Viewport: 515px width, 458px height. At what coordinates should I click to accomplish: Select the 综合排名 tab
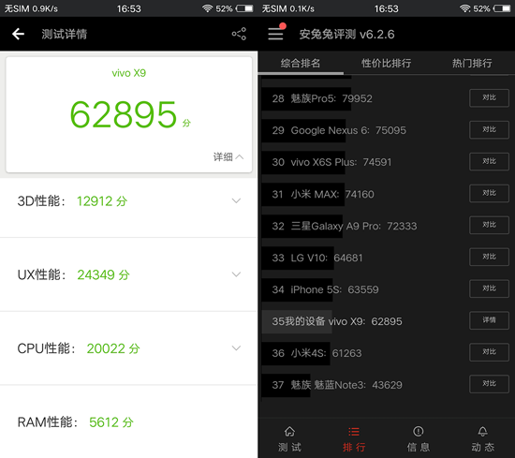pyautogui.click(x=301, y=63)
